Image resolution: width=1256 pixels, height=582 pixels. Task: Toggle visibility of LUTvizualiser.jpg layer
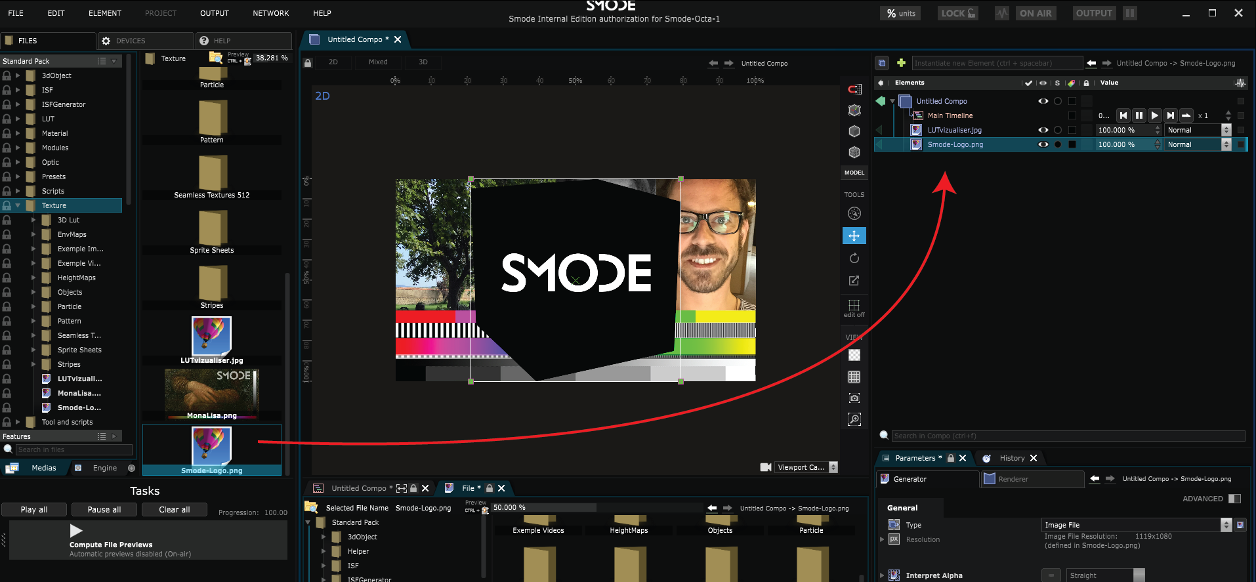(x=1043, y=130)
